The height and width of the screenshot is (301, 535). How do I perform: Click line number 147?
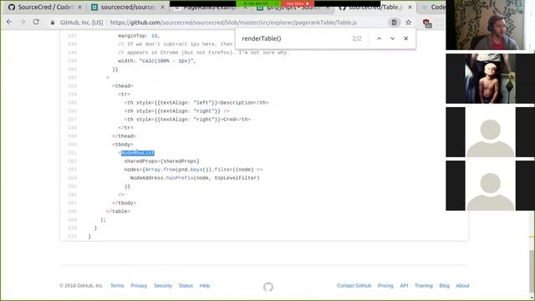73,36
